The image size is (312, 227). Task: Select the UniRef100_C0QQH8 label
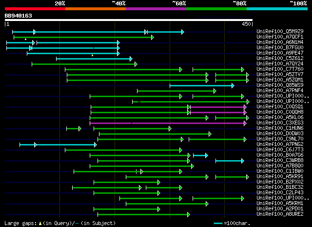coord(280,112)
